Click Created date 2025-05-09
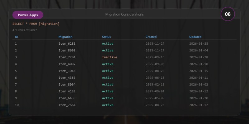The height and width of the screenshot is (124, 249). pyautogui.click(x=155, y=98)
